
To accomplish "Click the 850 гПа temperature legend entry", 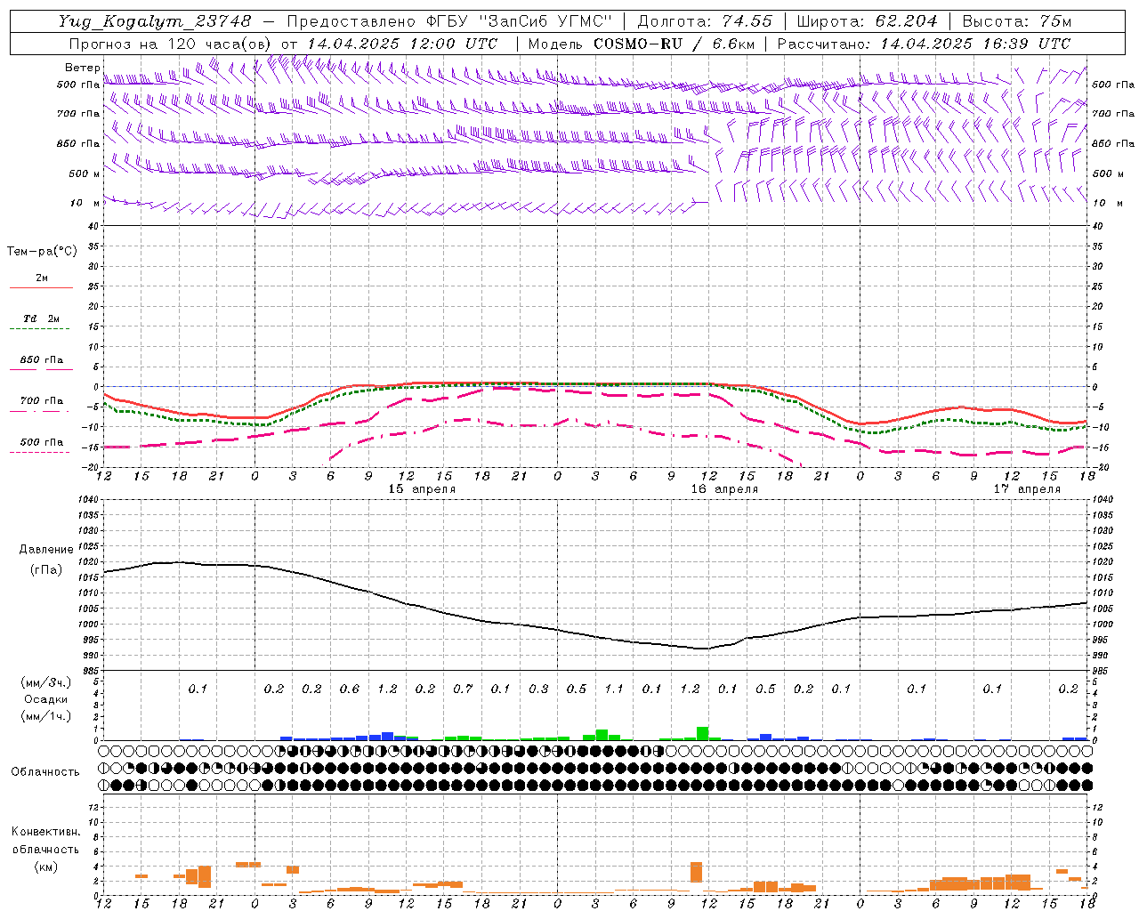I will click(42, 360).
